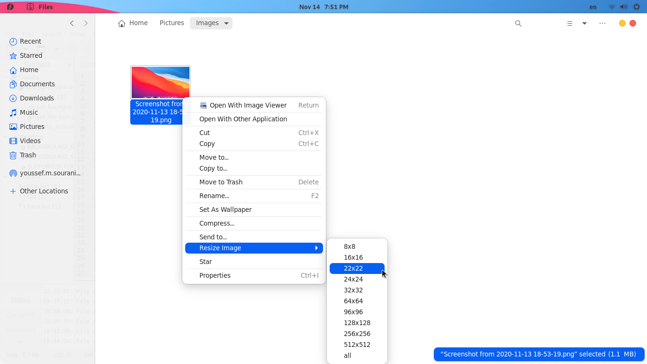Open the three-dots main menu
The width and height of the screenshot is (647, 364).
point(602,23)
